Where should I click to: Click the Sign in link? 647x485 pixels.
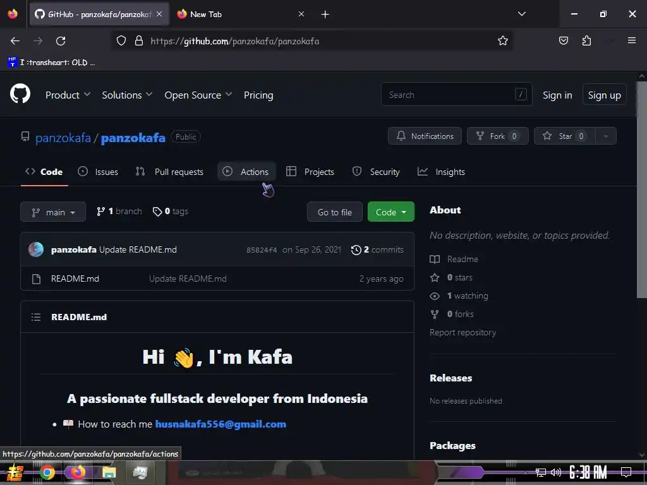click(557, 95)
